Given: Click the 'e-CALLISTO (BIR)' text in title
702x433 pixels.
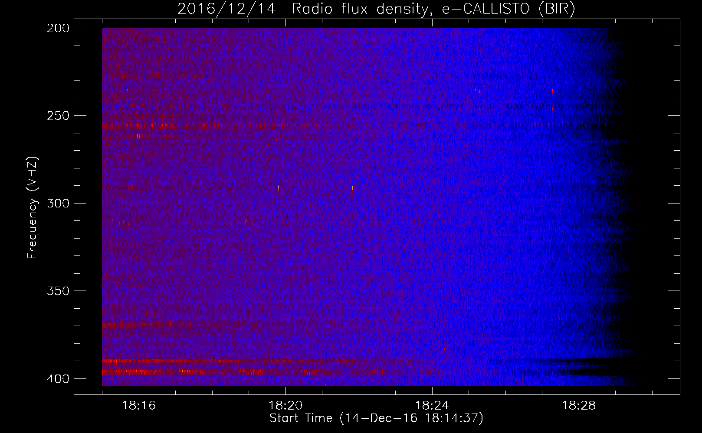Looking at the screenshot, I should point(508,9).
